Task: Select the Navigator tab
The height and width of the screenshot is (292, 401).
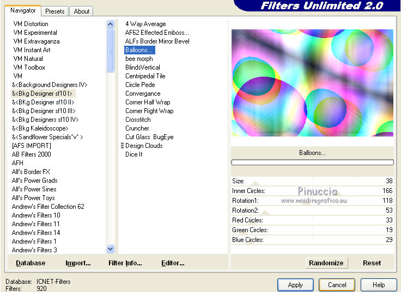Action: point(23,10)
